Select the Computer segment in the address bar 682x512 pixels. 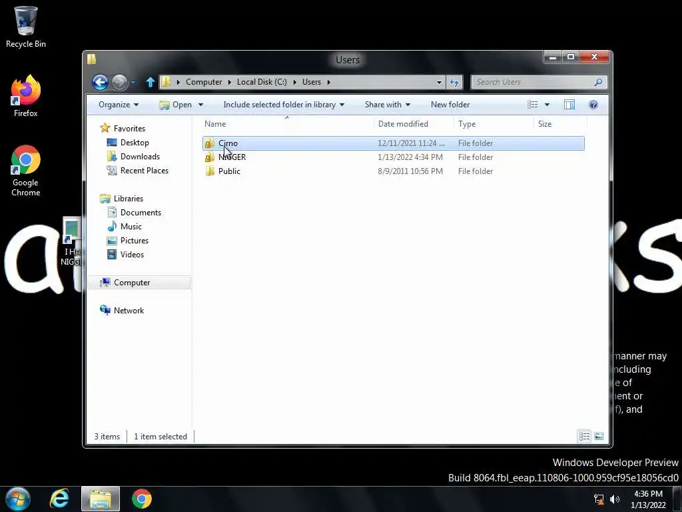[204, 82]
